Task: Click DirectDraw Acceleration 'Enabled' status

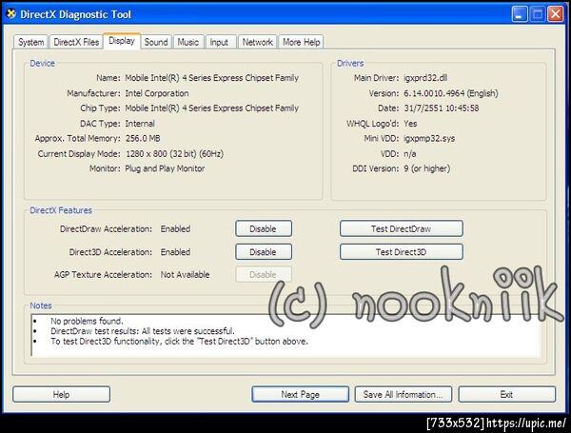Action: tap(175, 228)
